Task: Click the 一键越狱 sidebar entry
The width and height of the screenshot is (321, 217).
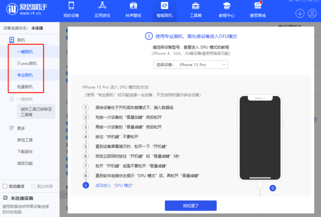Action: tap(25, 99)
